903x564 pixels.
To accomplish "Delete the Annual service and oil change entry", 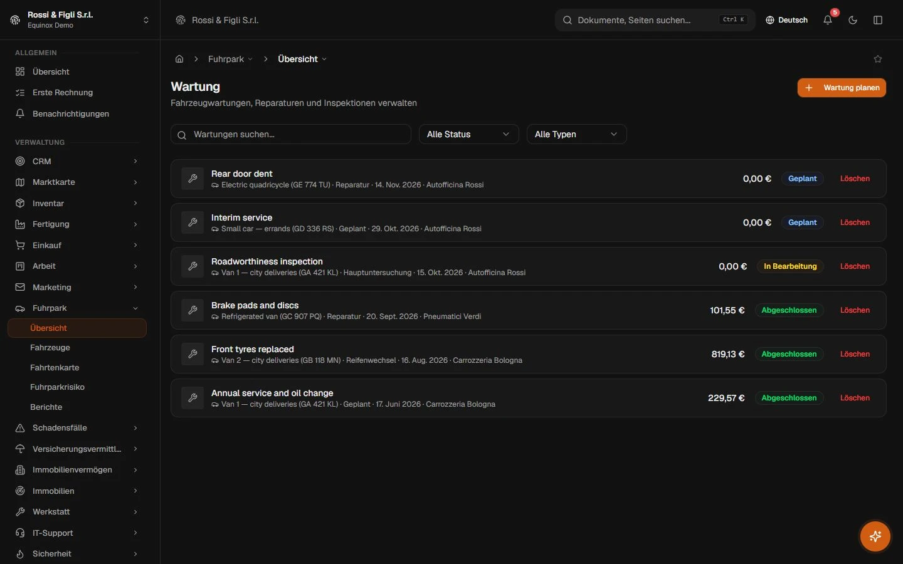I will [x=855, y=398].
